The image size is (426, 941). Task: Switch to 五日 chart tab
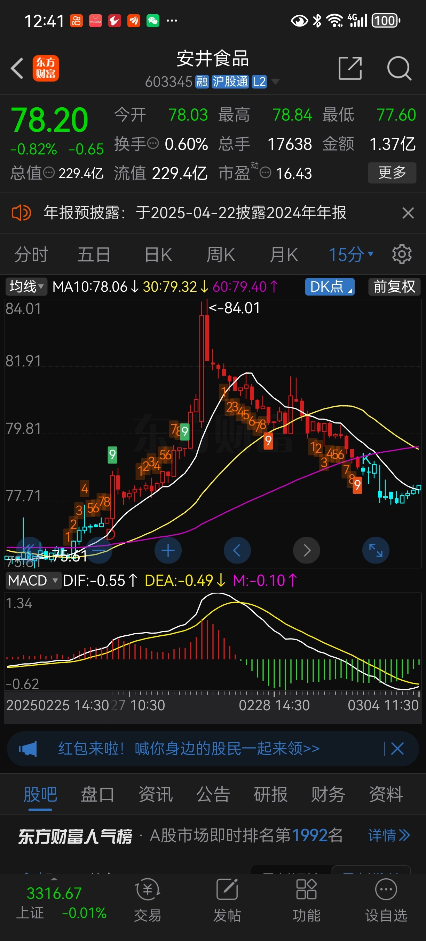[94, 254]
